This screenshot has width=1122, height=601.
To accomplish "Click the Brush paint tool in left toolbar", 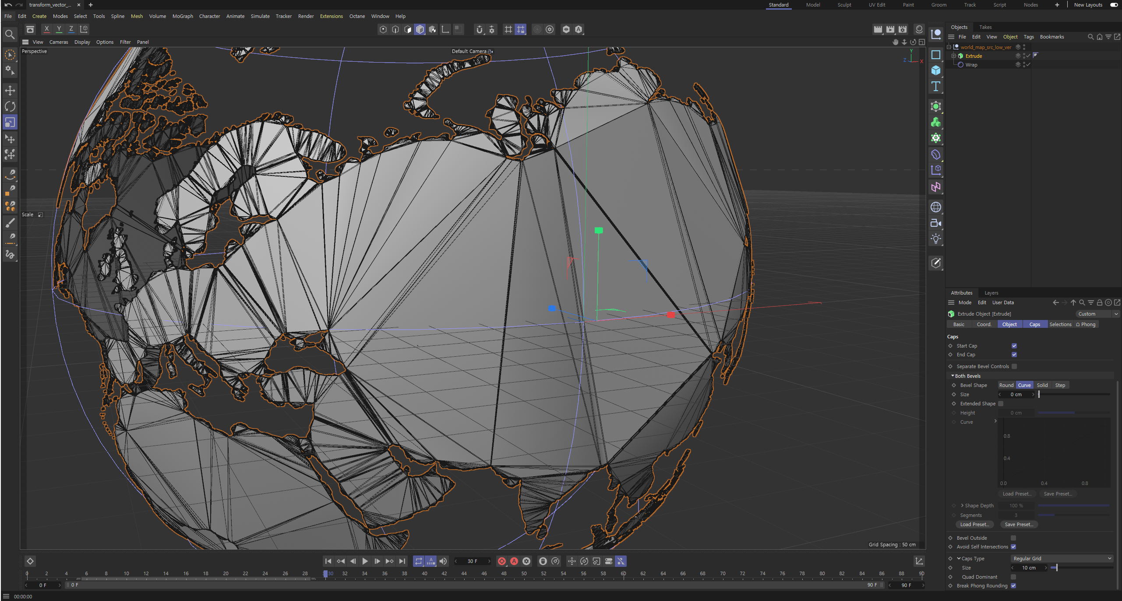I will (10, 223).
